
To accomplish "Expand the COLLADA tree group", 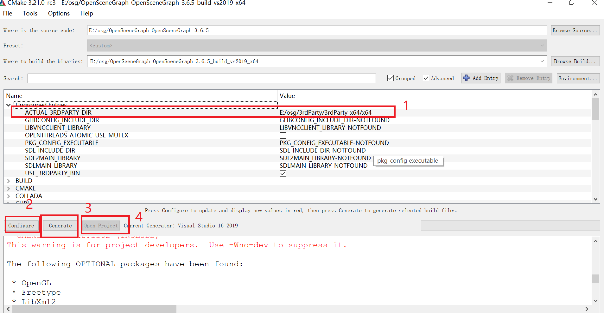I will coord(9,196).
